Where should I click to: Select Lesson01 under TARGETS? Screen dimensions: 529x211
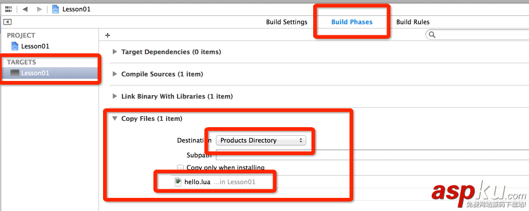pyautogui.click(x=35, y=73)
